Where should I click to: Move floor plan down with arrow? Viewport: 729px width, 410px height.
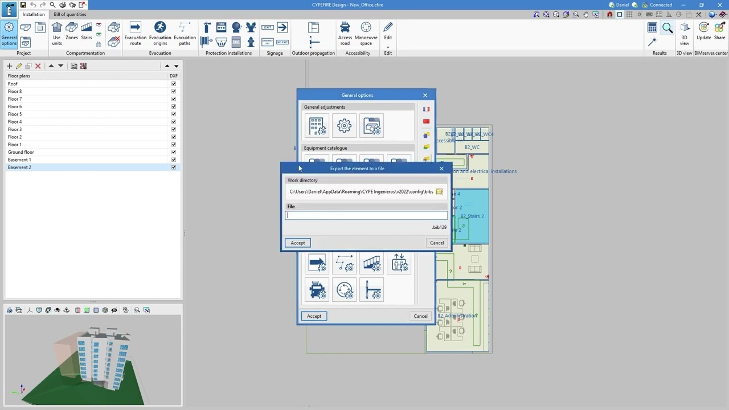pos(61,66)
